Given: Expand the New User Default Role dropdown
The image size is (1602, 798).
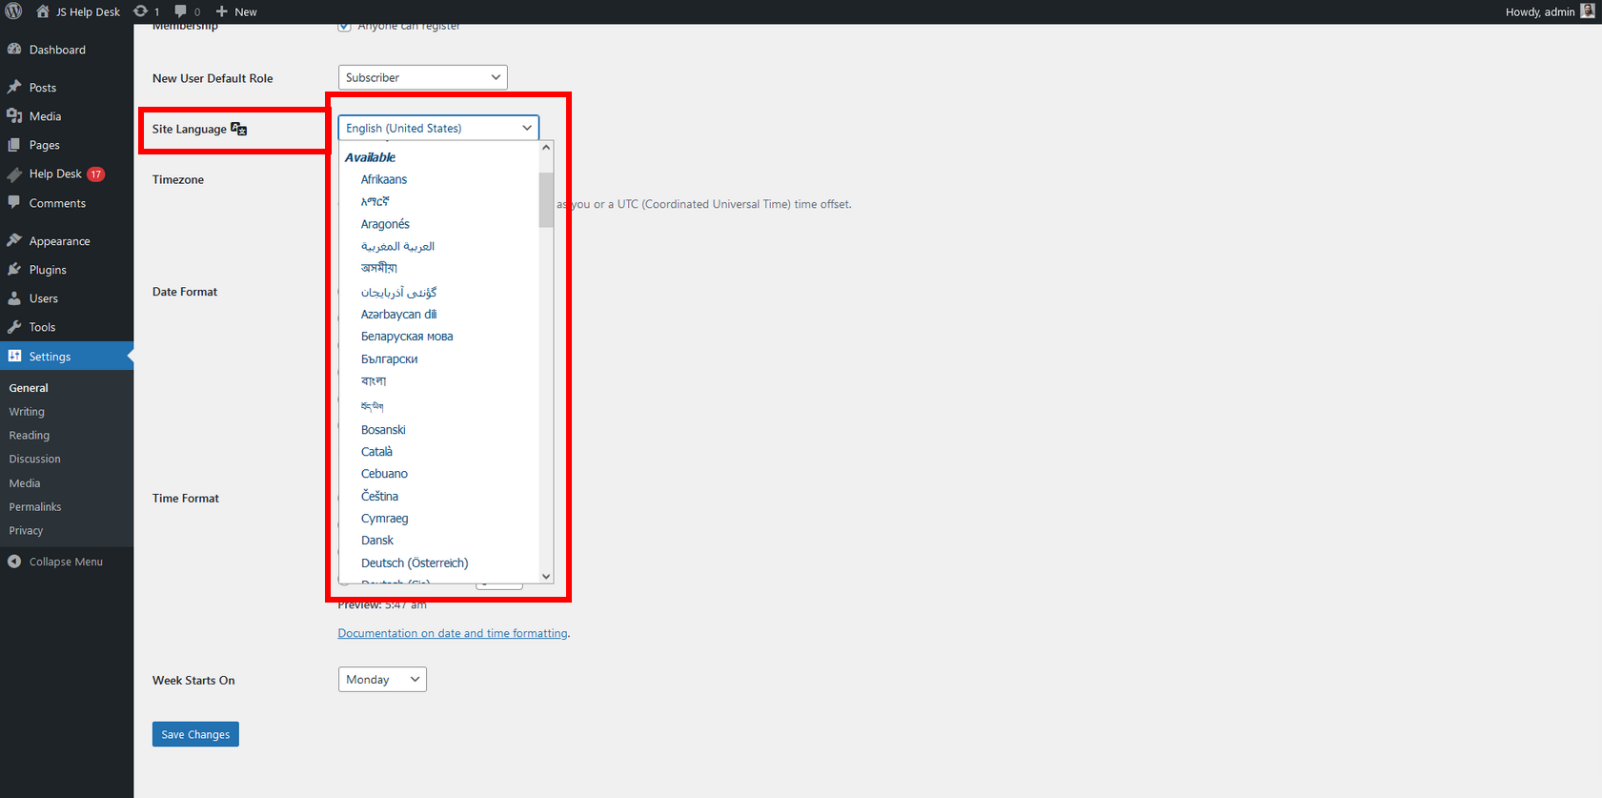Looking at the screenshot, I should pyautogui.click(x=422, y=77).
